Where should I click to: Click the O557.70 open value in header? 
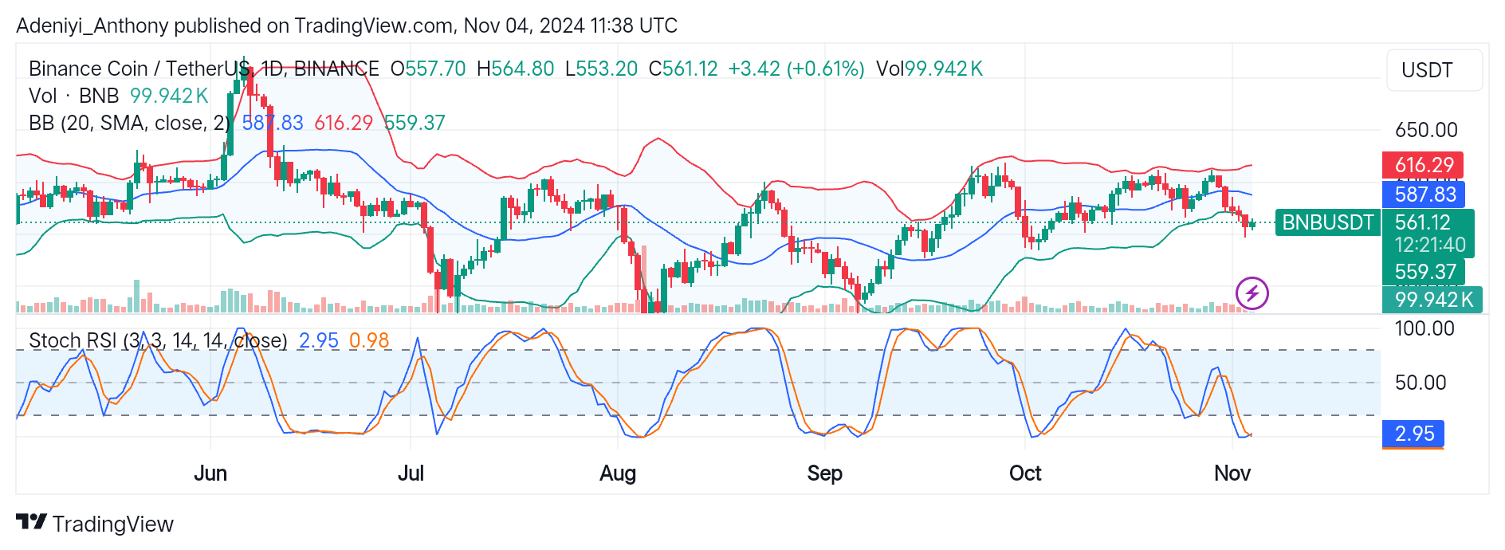pos(428,69)
